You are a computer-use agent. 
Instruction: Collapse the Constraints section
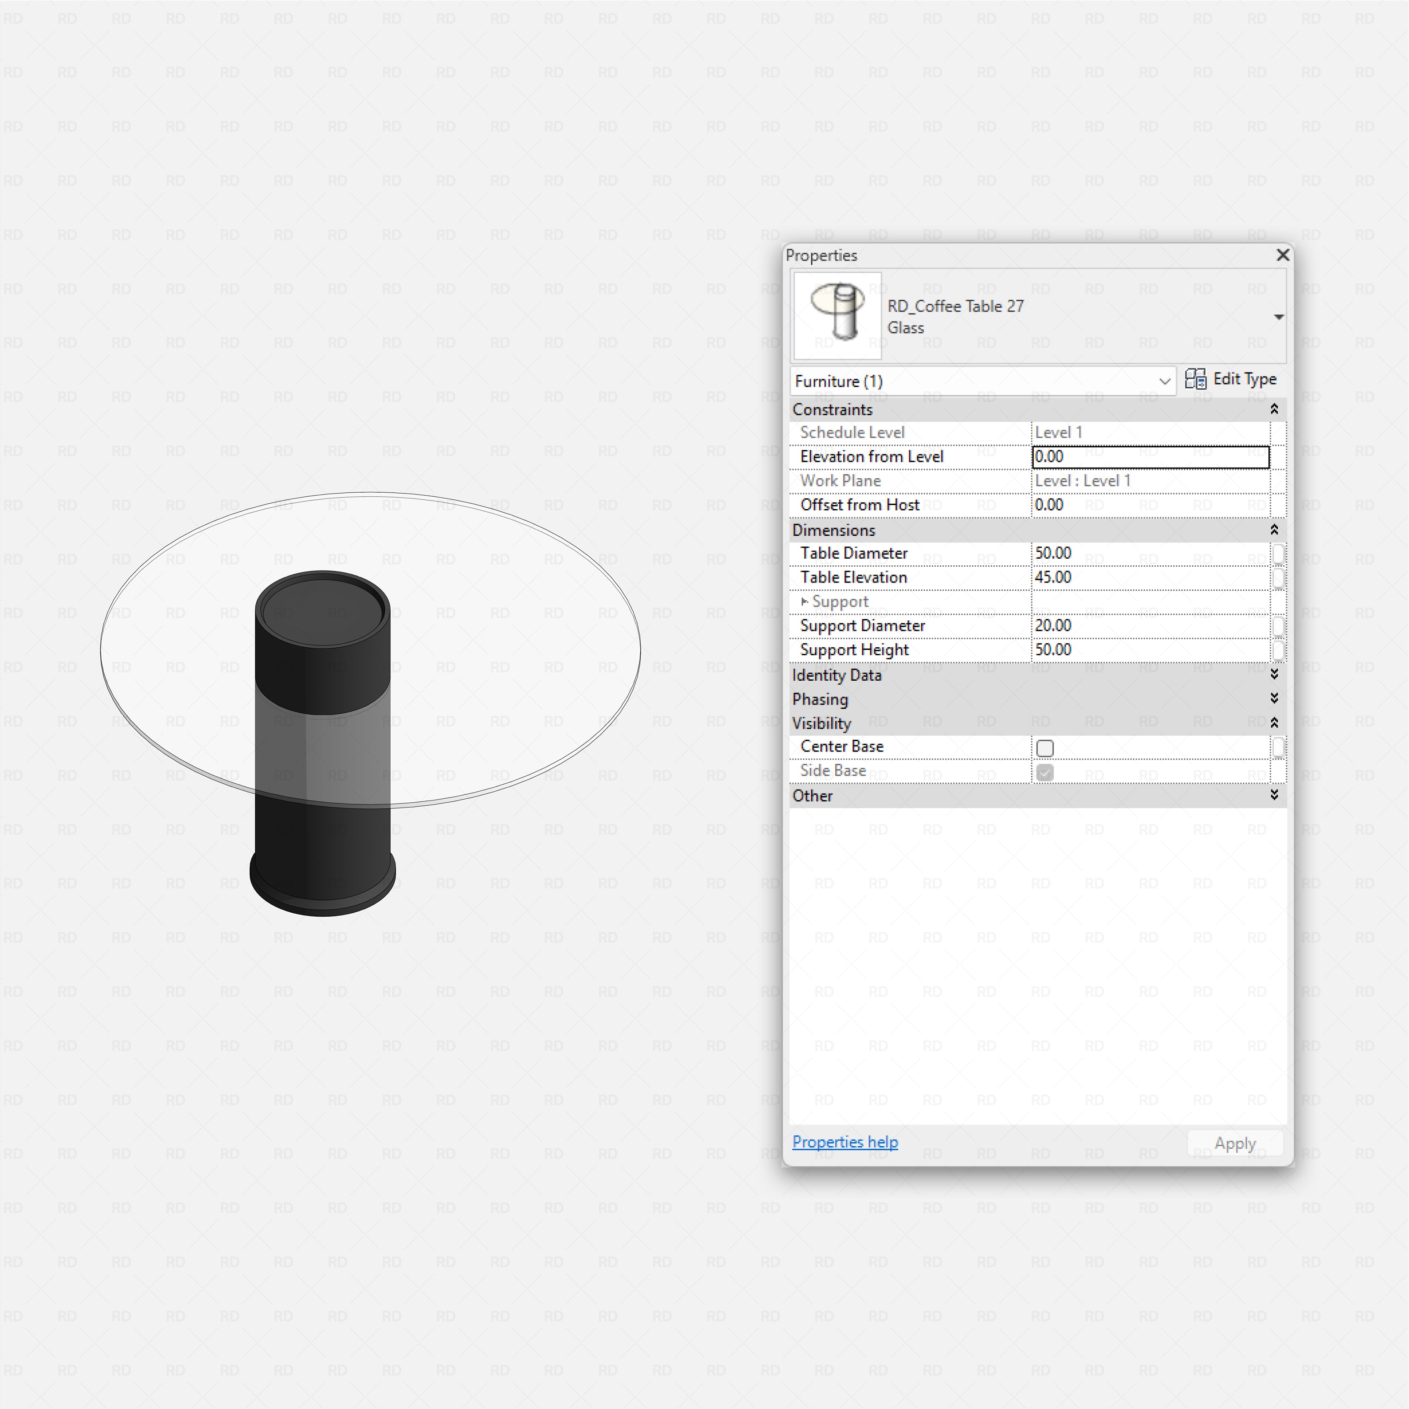point(1274,409)
